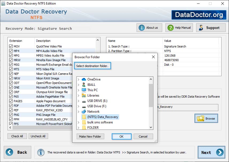This screenshot has height=162, width=229.
Task: Expand the IBALL tree node
Action: tap(79, 85)
